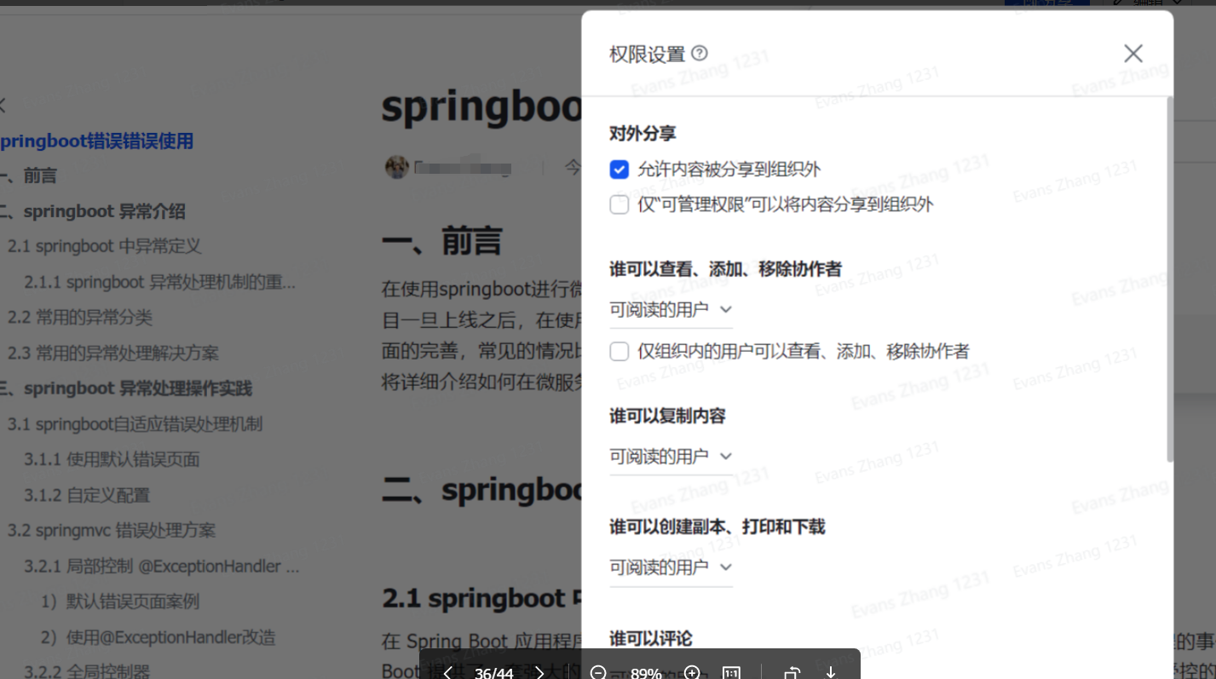The height and width of the screenshot is (679, 1216).
Task: Click the 36/44 page counter
Action: click(493, 673)
